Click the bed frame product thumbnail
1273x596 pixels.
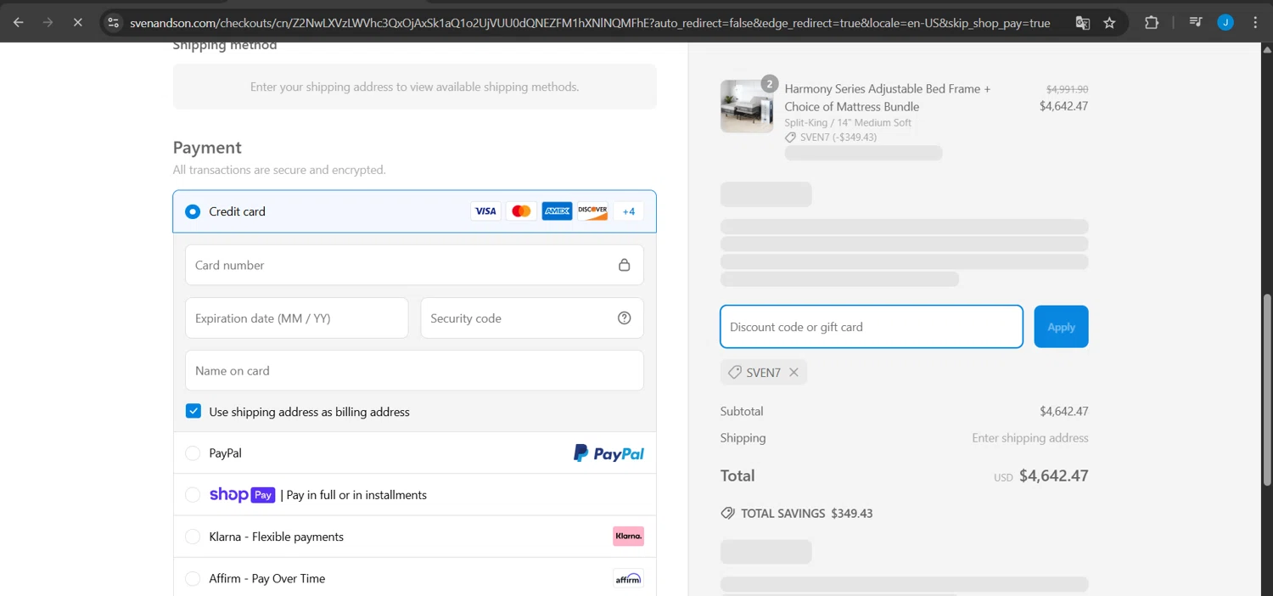click(x=747, y=106)
